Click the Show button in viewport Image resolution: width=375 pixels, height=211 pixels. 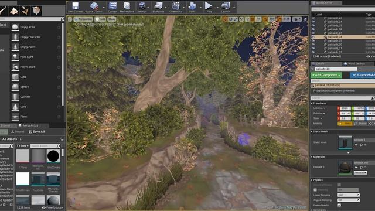111,19
